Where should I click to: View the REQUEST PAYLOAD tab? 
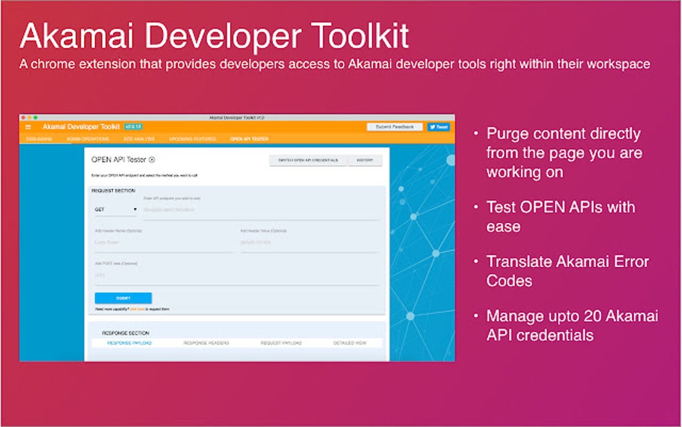281,343
